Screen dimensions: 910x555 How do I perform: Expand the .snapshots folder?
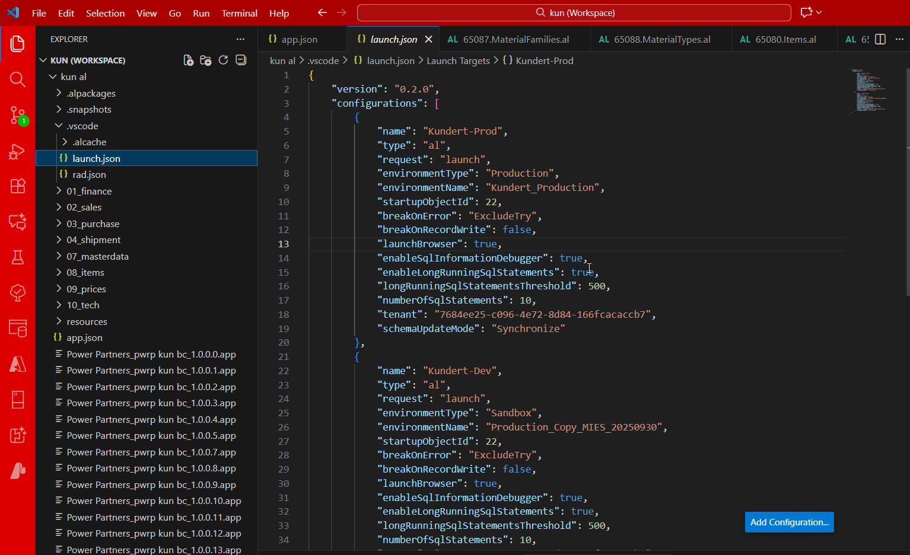59,109
